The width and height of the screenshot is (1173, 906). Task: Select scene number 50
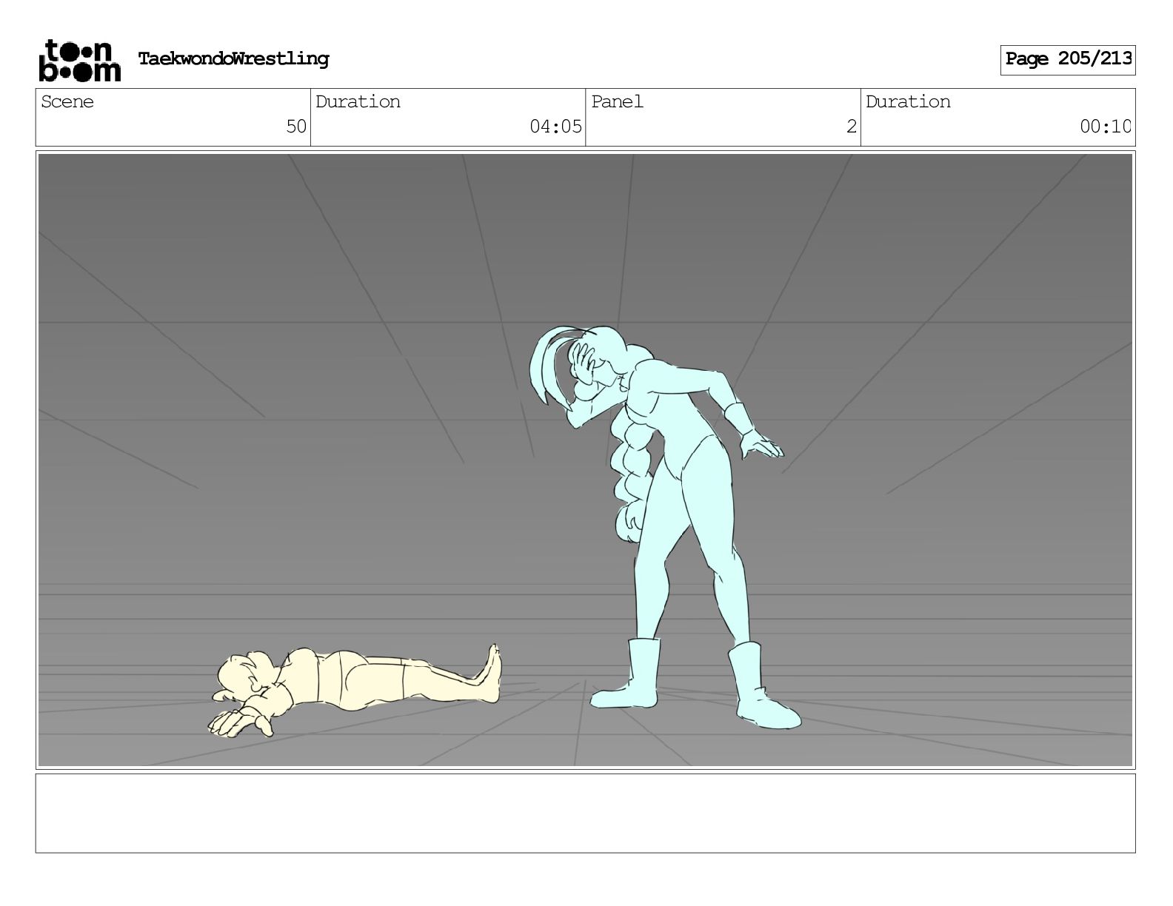[x=296, y=127]
